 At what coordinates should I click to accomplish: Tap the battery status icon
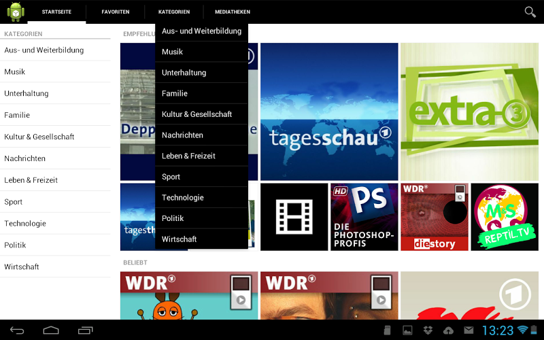(x=534, y=330)
